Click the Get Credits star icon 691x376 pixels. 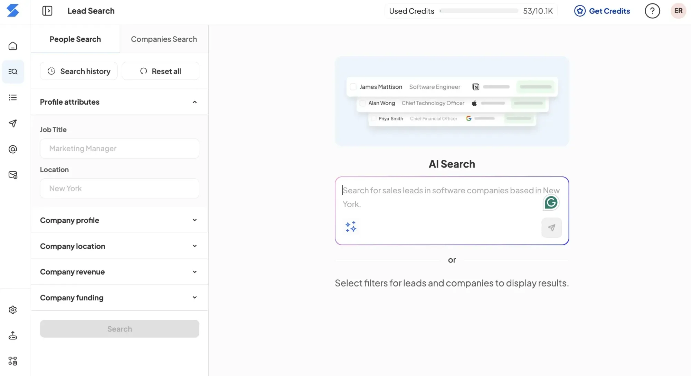(x=580, y=11)
